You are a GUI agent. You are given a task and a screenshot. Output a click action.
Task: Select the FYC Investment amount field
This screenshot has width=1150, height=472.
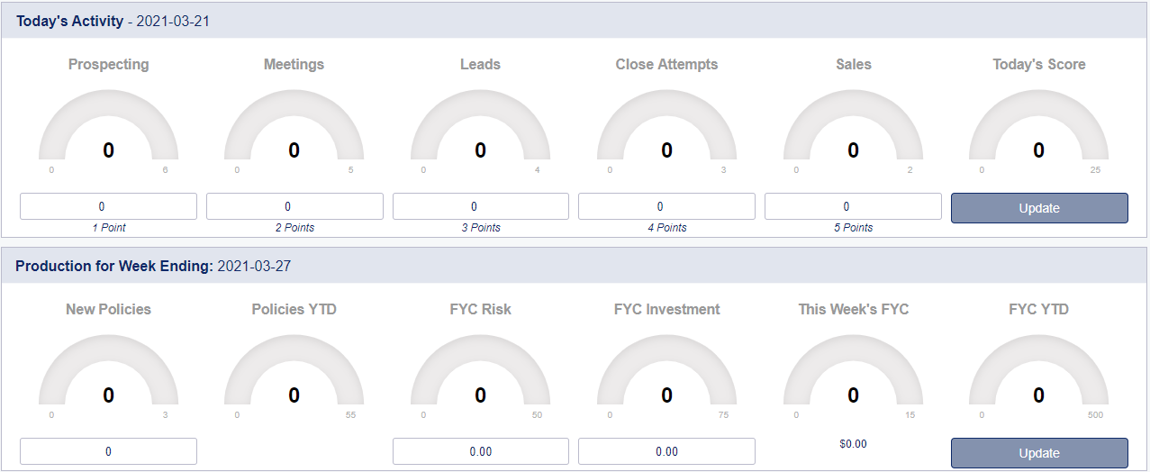pyautogui.click(x=666, y=451)
